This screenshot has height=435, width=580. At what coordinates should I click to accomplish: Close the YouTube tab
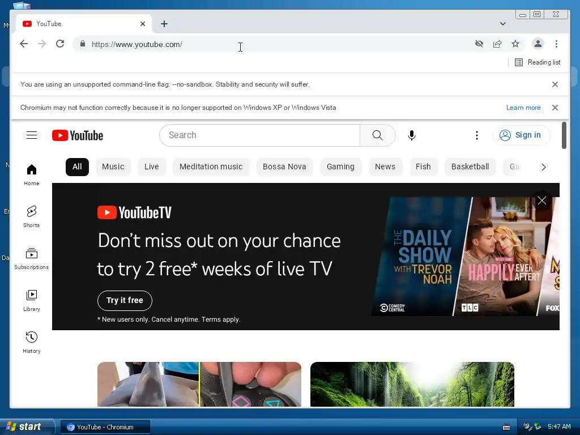point(143,24)
